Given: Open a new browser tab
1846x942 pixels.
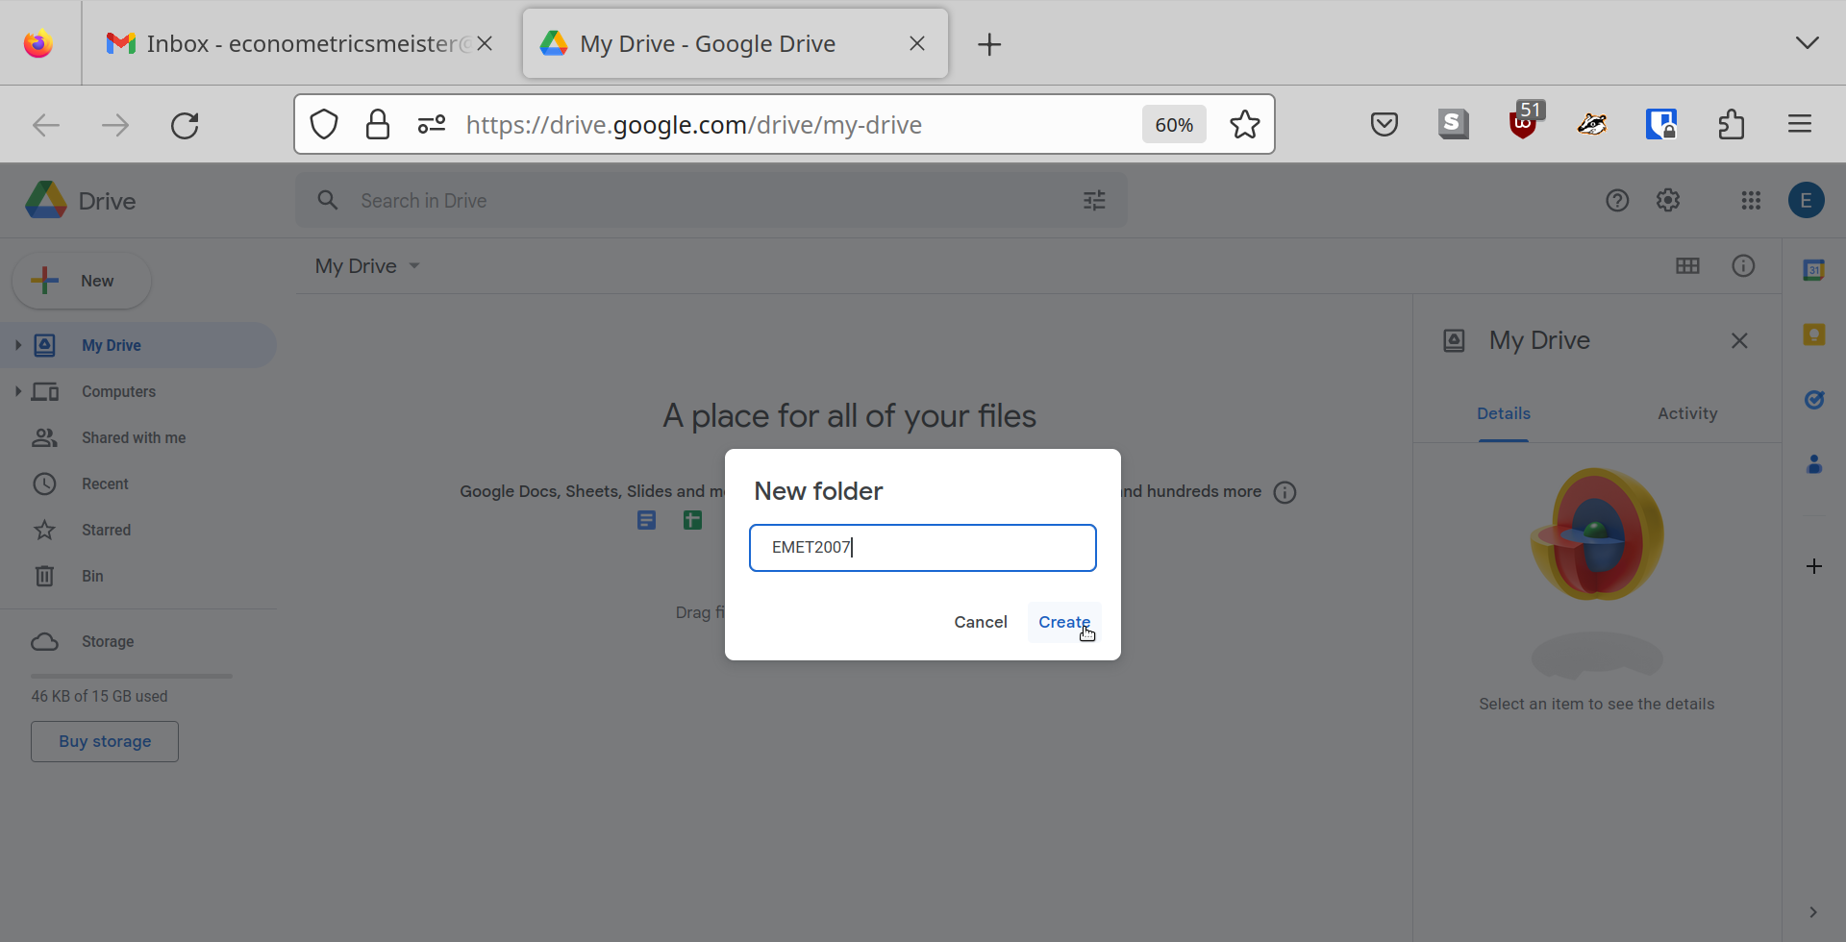Looking at the screenshot, I should [x=989, y=44].
